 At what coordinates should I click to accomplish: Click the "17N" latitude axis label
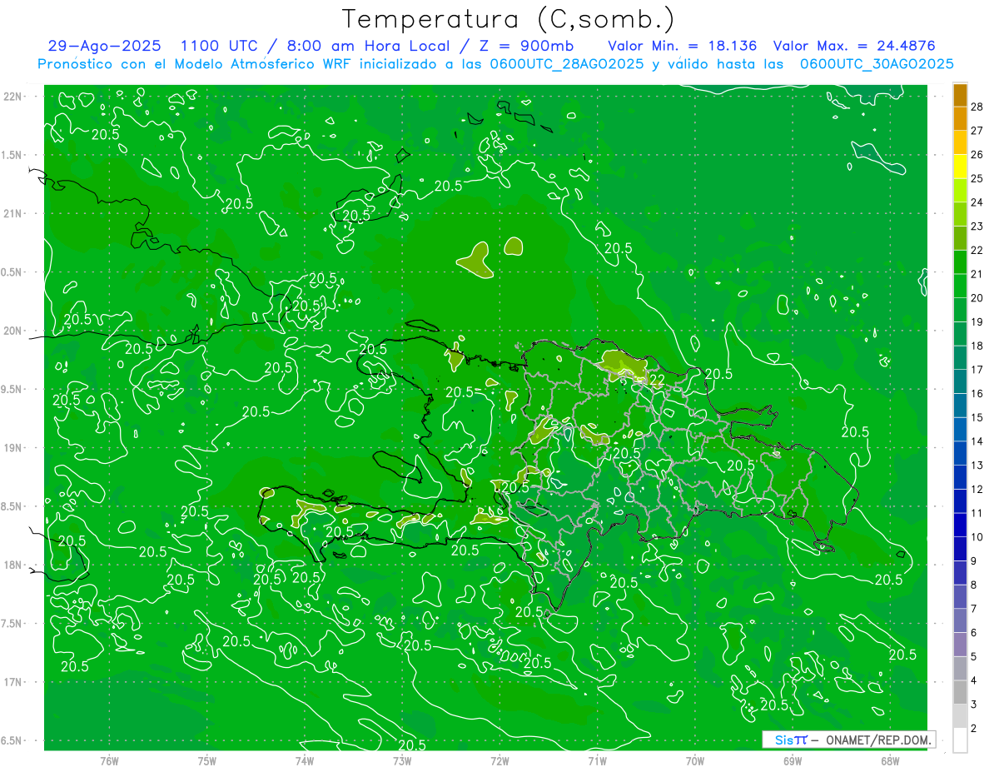point(12,682)
